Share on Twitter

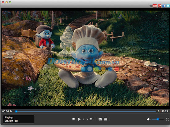pyautogui.click(x=168, y=6)
